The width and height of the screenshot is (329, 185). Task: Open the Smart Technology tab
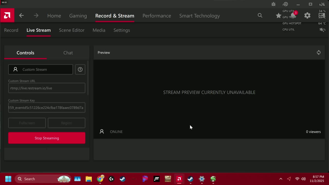pos(199,16)
